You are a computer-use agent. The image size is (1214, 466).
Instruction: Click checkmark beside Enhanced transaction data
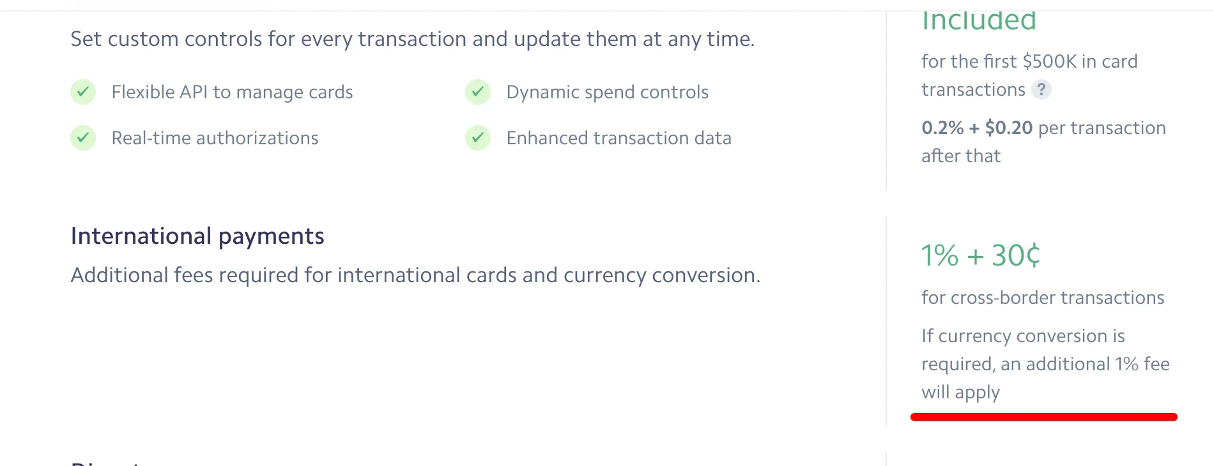click(478, 138)
